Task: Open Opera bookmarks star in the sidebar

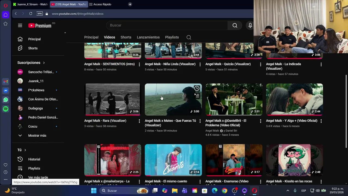Action: [5, 24]
